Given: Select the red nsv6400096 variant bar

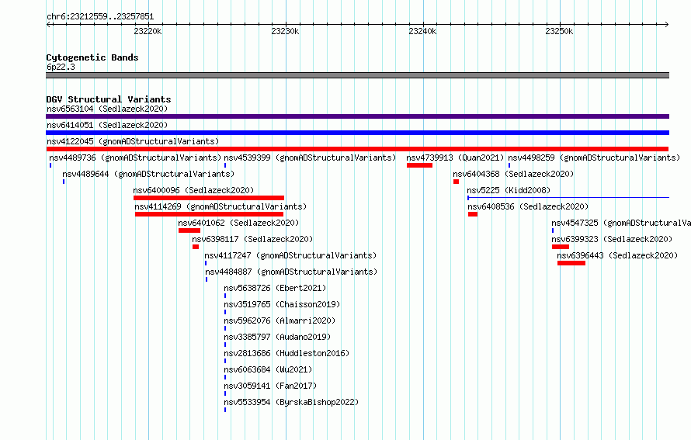Looking at the screenshot, I should [209, 198].
